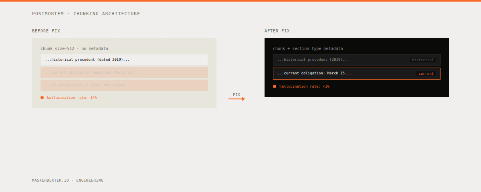
Task: Select the faded 'current obligation deadline: March 15' chunk
Action: [124, 72]
